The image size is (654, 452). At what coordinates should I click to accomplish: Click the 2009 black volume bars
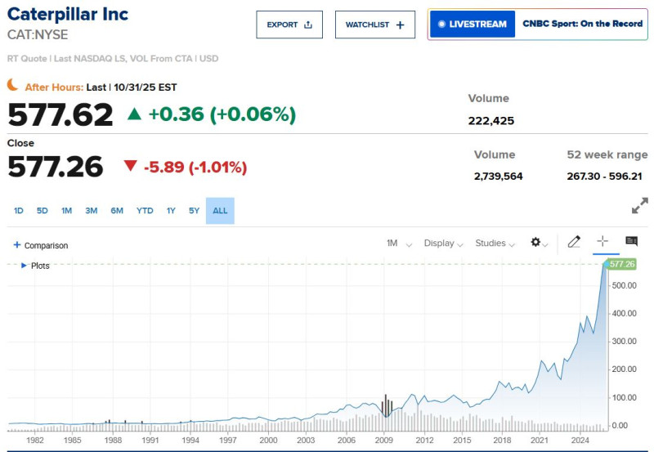(387, 406)
